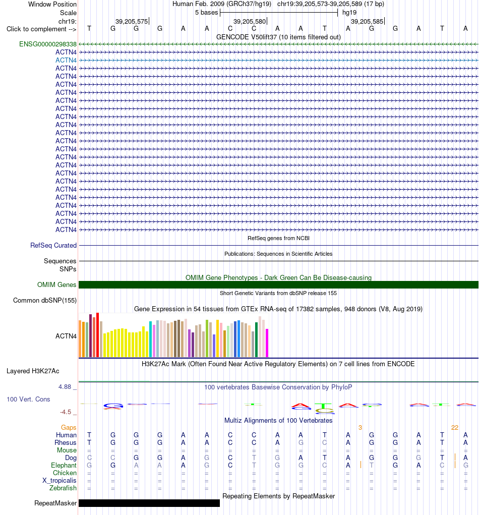The height and width of the screenshot is (515, 479).
Task: Click the 'H3K27Ac Mark' ENCODE track title
Action: point(278,364)
